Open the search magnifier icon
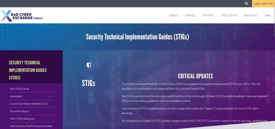Screen dimensions: 275x129 [x=247, y=3]
